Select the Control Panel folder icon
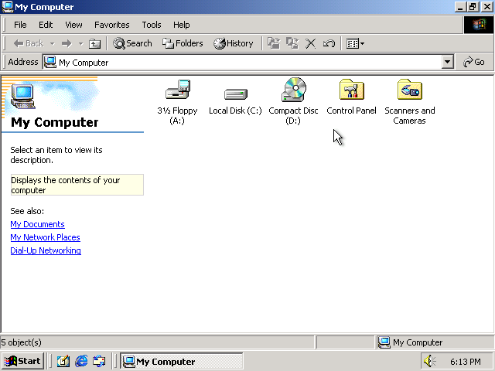This screenshot has height=371, width=495. point(352,90)
